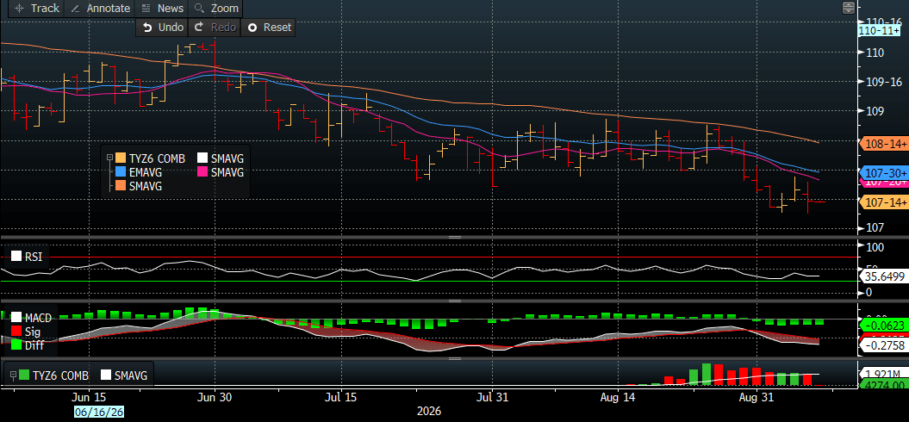Viewport: 909px width, 422px height.
Task: Activate the Track crosshair tool
Action: pos(37,8)
